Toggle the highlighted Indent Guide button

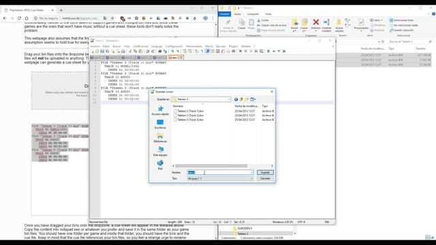[207, 51]
